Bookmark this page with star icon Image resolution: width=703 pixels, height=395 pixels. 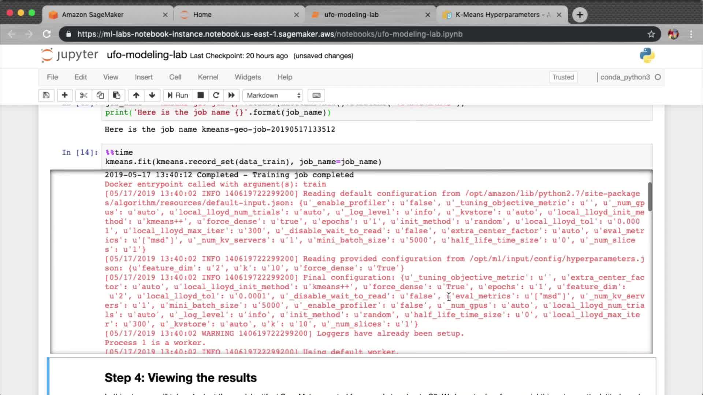(x=651, y=34)
